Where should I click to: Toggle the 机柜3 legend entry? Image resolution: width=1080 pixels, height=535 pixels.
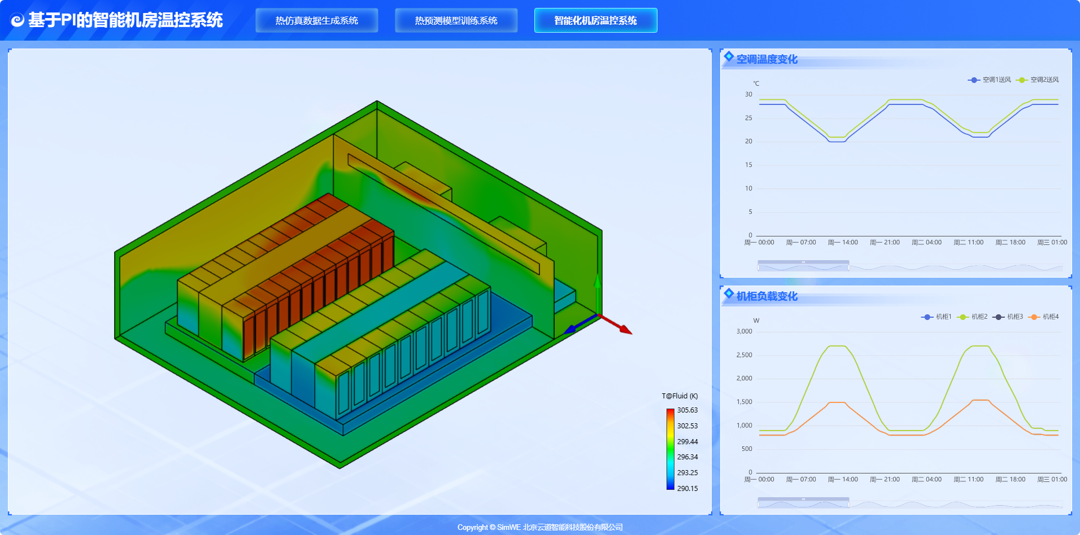tap(1008, 317)
